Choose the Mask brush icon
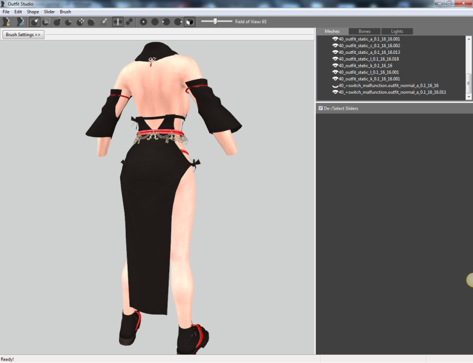 pyautogui.click(x=46, y=21)
